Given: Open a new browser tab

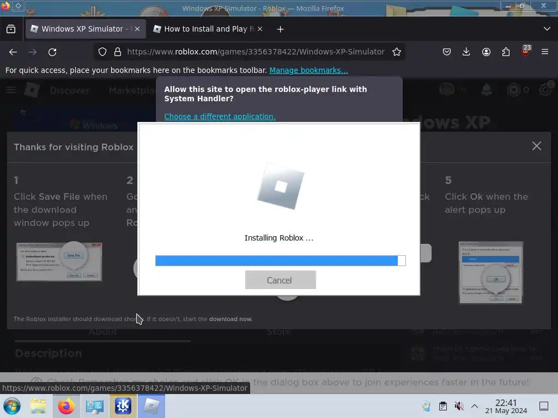Looking at the screenshot, I should pyautogui.click(x=281, y=29).
